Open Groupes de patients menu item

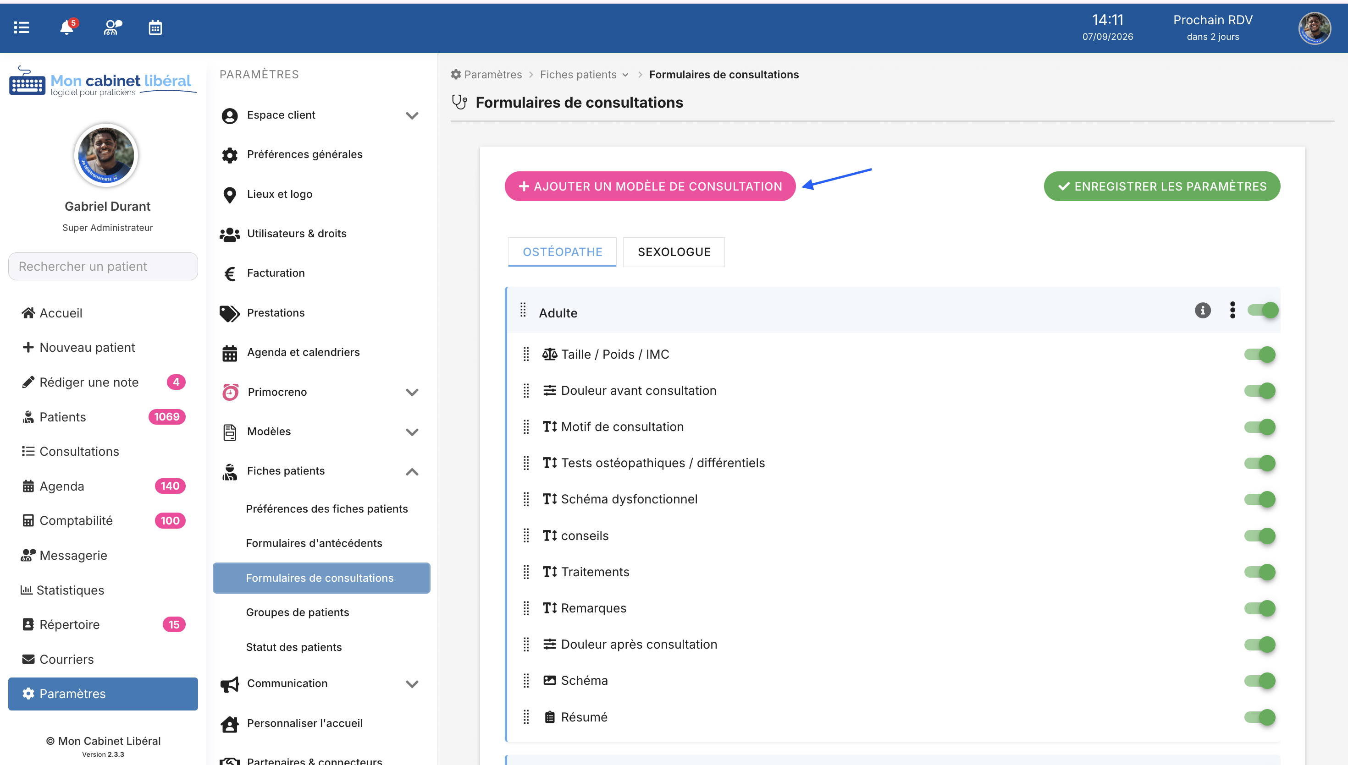[x=297, y=612]
